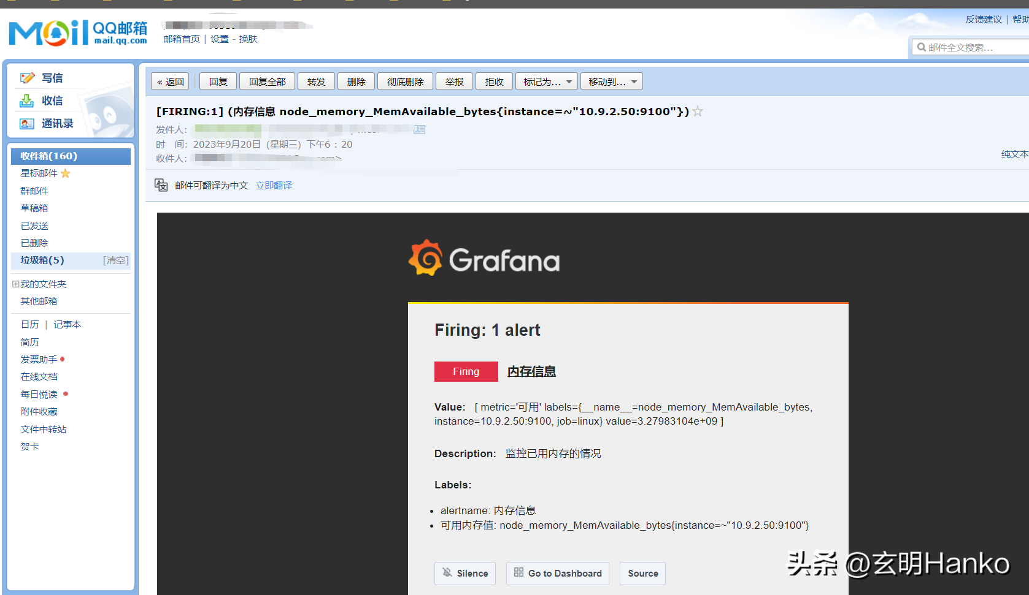Click the description text 监控已用内存的情况
The width and height of the screenshot is (1029, 595).
click(553, 453)
